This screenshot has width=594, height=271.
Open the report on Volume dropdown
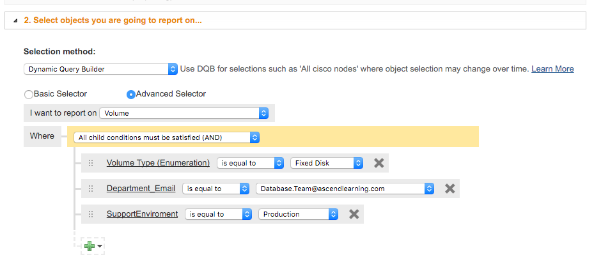[184, 113]
